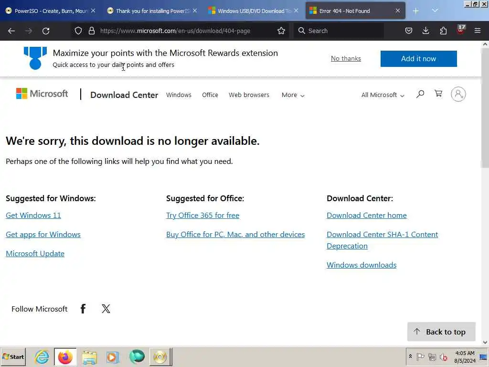
Task: Open the Firefox downloads panel
Action: coord(425,31)
